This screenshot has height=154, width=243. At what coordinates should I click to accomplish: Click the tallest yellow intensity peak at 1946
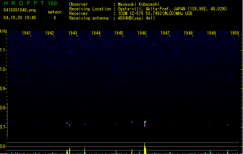(x=145, y=148)
